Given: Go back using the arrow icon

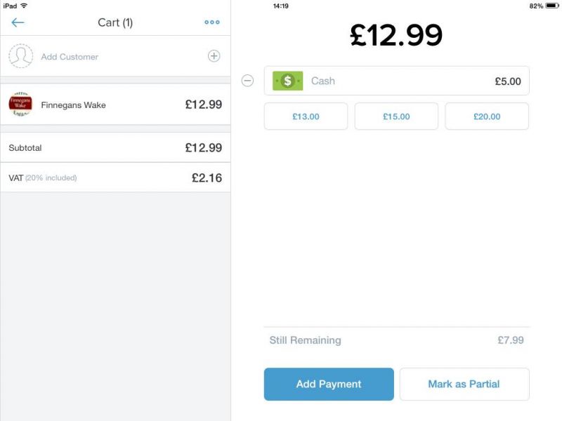Looking at the screenshot, I should [x=18, y=22].
